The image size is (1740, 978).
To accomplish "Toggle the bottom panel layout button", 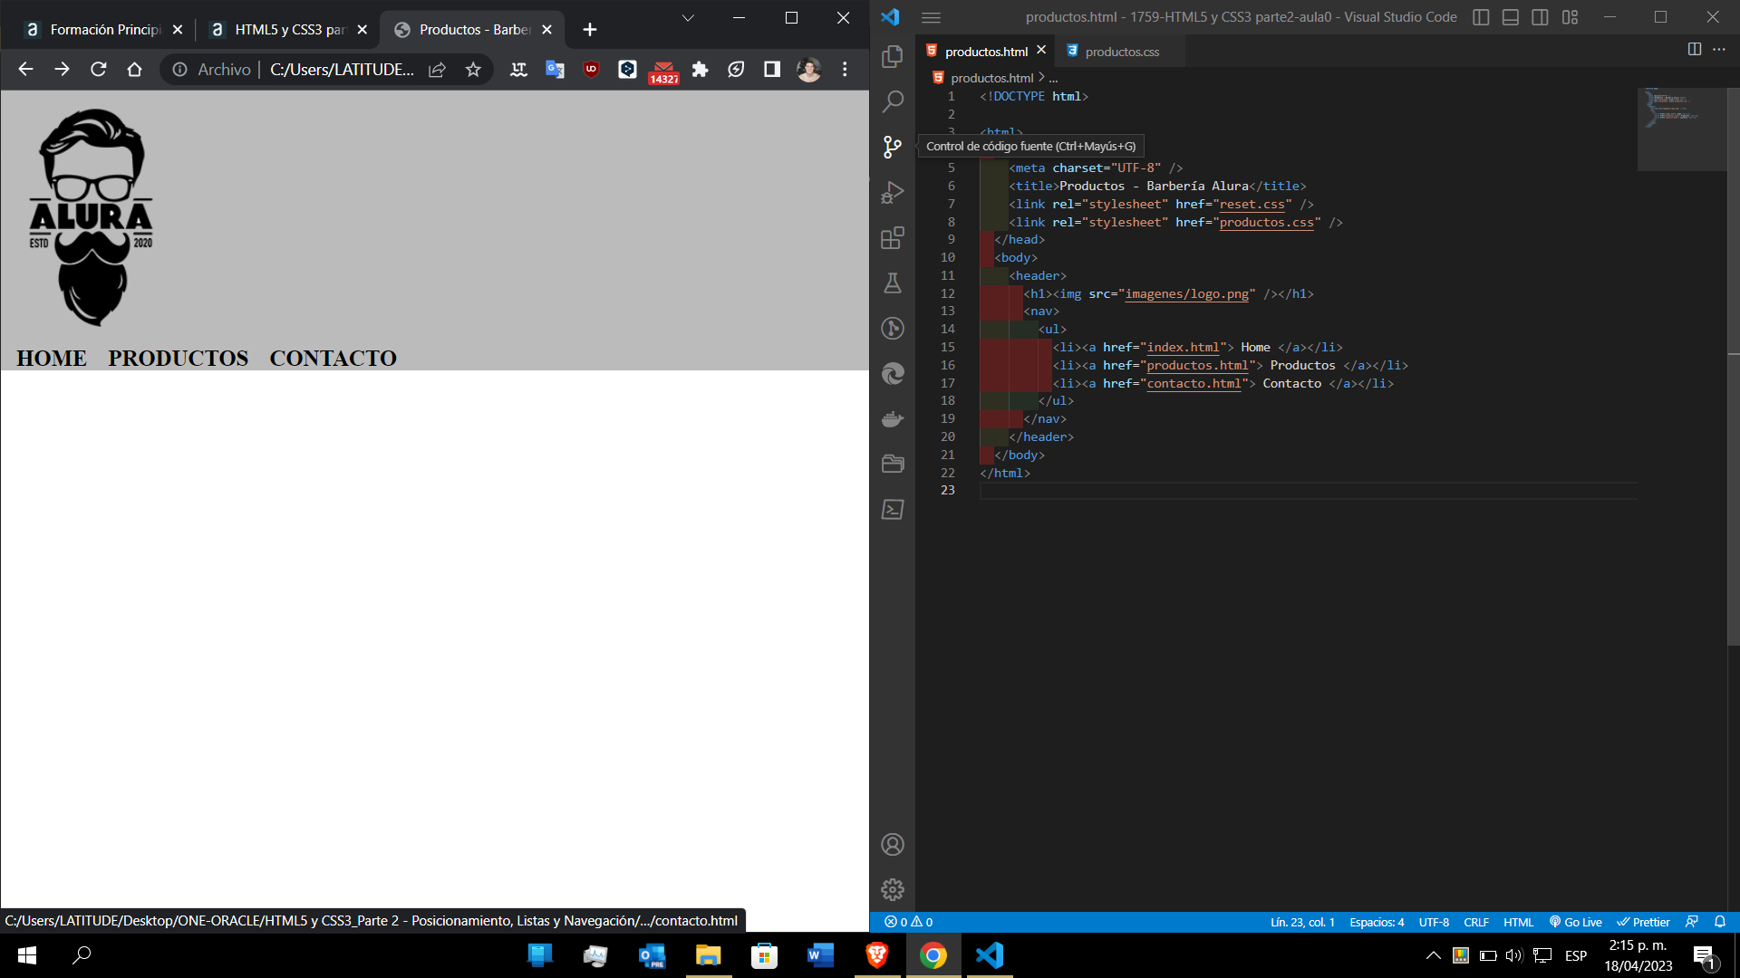I will 1511,17.
